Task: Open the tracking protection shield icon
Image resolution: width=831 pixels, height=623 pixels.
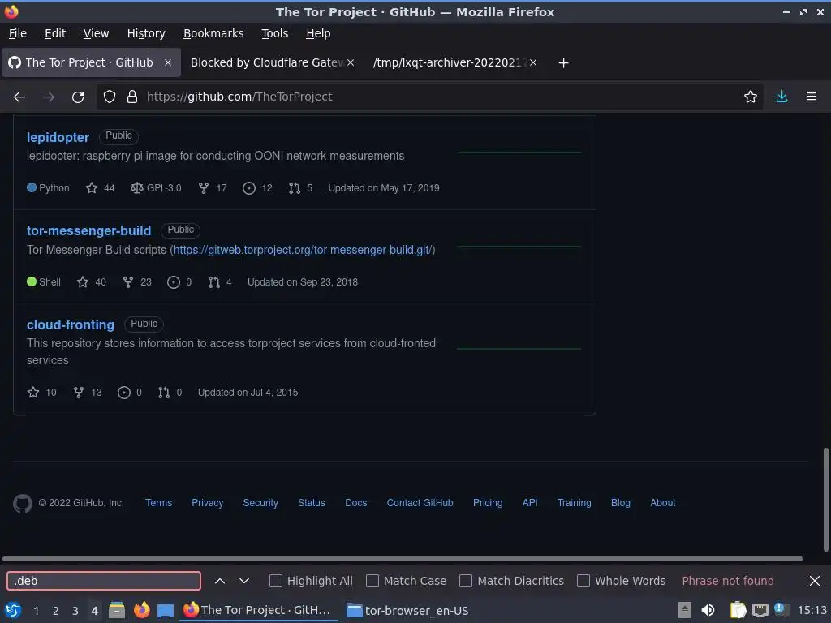Action: click(x=110, y=97)
